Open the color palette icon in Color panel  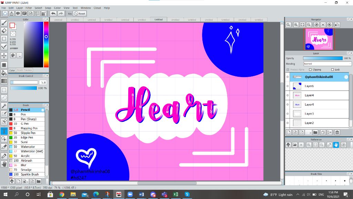[x=13, y=55]
